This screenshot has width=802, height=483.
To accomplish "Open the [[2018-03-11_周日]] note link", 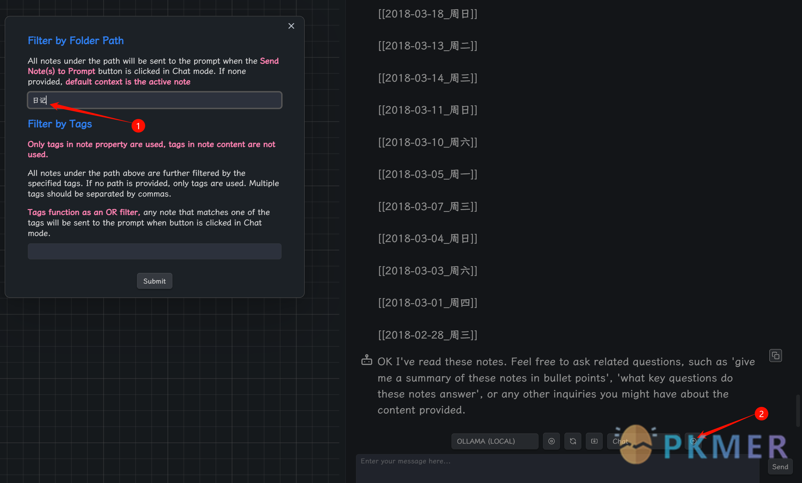I will [428, 110].
